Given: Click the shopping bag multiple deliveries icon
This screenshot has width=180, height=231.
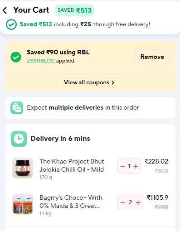Looking at the screenshot, I should pos(17,108).
